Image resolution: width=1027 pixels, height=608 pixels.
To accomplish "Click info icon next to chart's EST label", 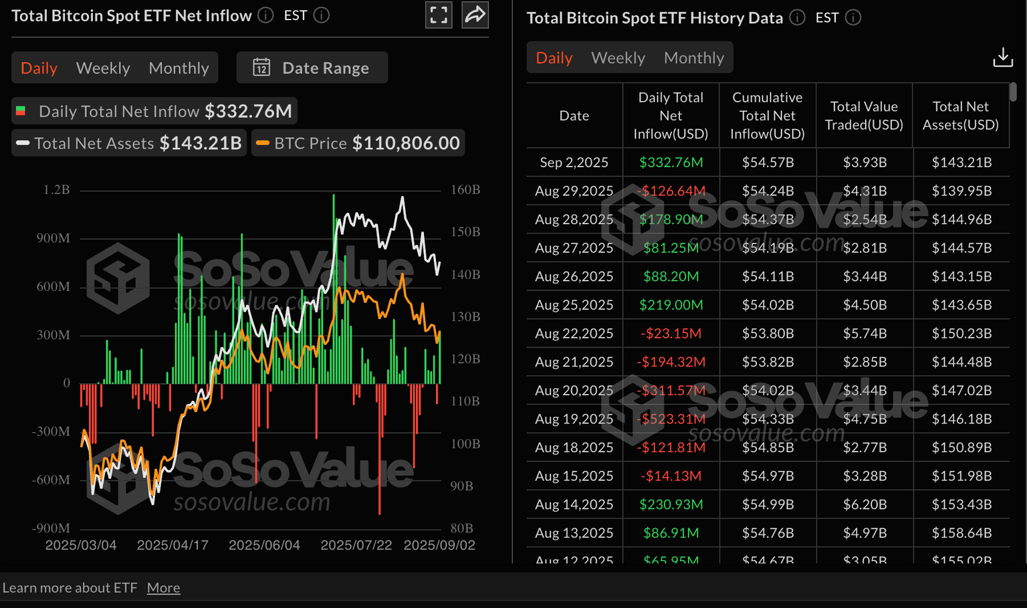I will pos(322,15).
